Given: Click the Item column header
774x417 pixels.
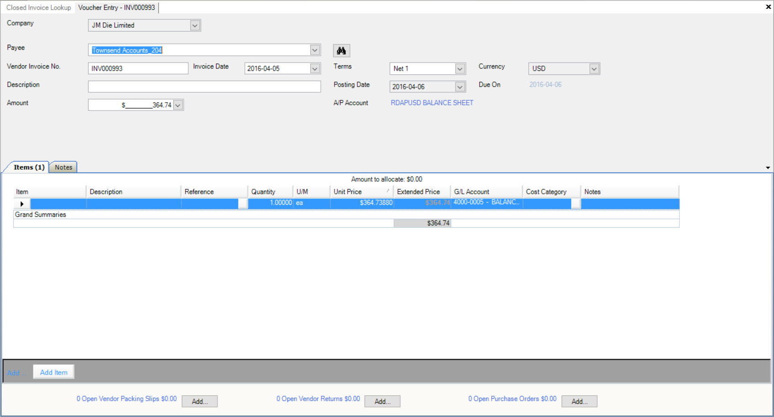Looking at the screenshot, I should 49,192.
